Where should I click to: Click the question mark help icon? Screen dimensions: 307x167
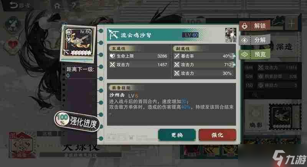pyautogui.click(x=73, y=5)
